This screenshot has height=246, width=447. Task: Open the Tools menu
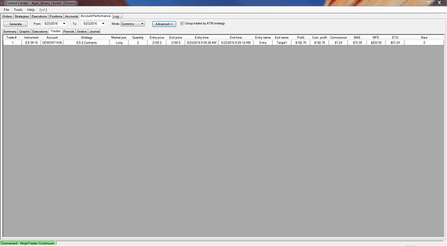coord(18,10)
